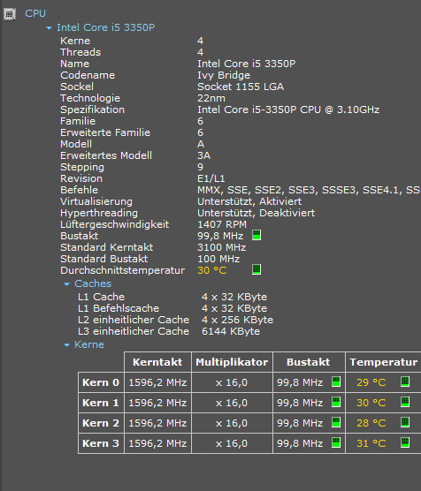Click the Revision value E1/L1
This screenshot has height=491, width=421.
click(211, 178)
